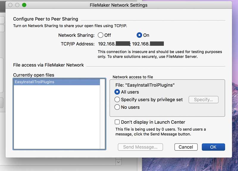Choose All users for file access

coord(117,92)
